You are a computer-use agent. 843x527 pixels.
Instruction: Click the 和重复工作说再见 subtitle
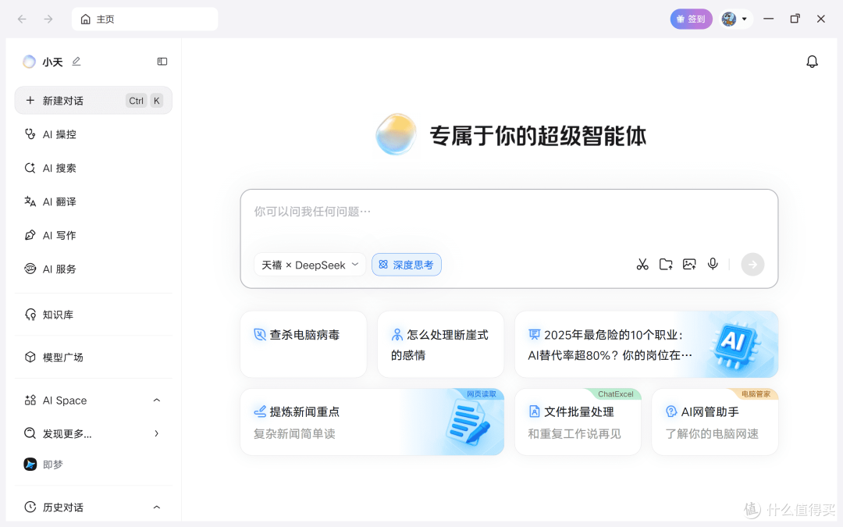[x=574, y=434]
